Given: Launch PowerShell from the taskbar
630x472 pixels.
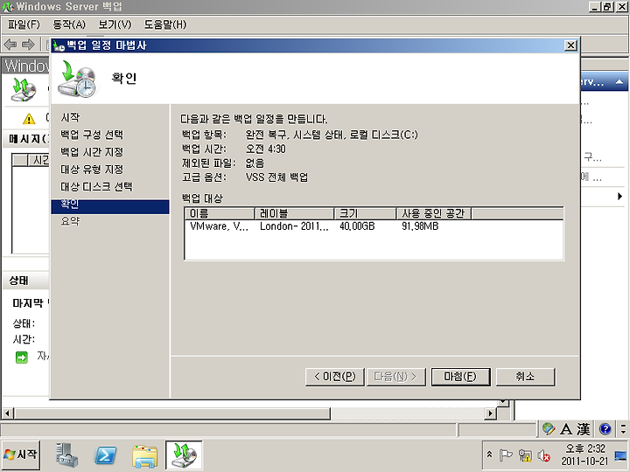Looking at the screenshot, I should click(106, 455).
